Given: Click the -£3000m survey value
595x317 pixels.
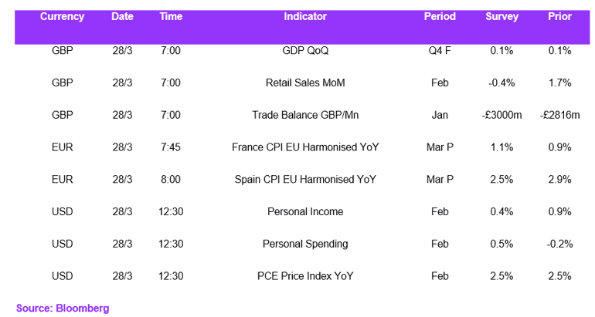Looking at the screenshot, I should [501, 115].
